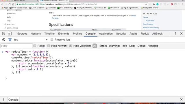Open the LeetCode bookmark
Image resolution: width=185 pixels, height=104 pixels.
click(x=51, y=8)
